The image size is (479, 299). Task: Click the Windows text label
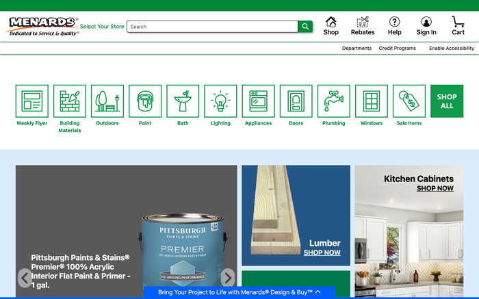point(372,123)
